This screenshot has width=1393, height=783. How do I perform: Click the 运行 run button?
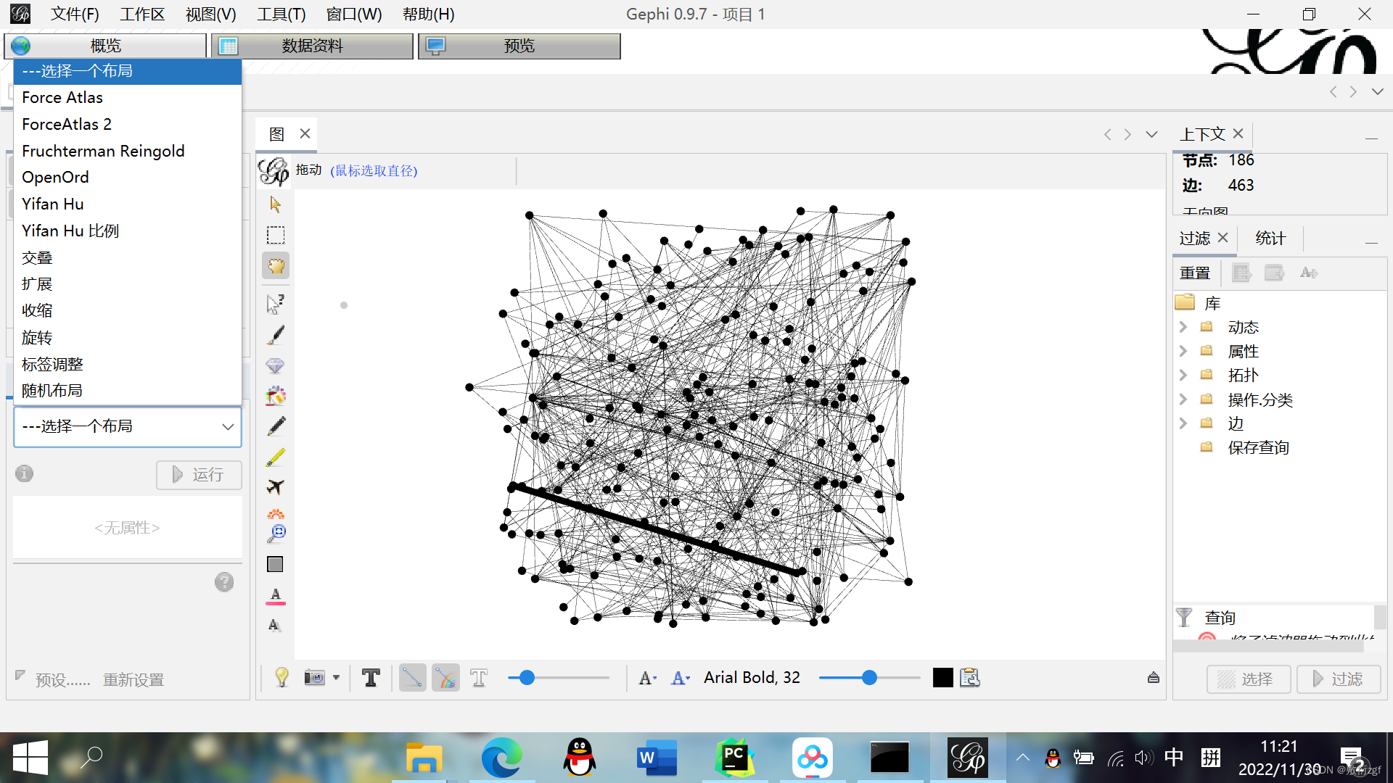[x=198, y=475]
